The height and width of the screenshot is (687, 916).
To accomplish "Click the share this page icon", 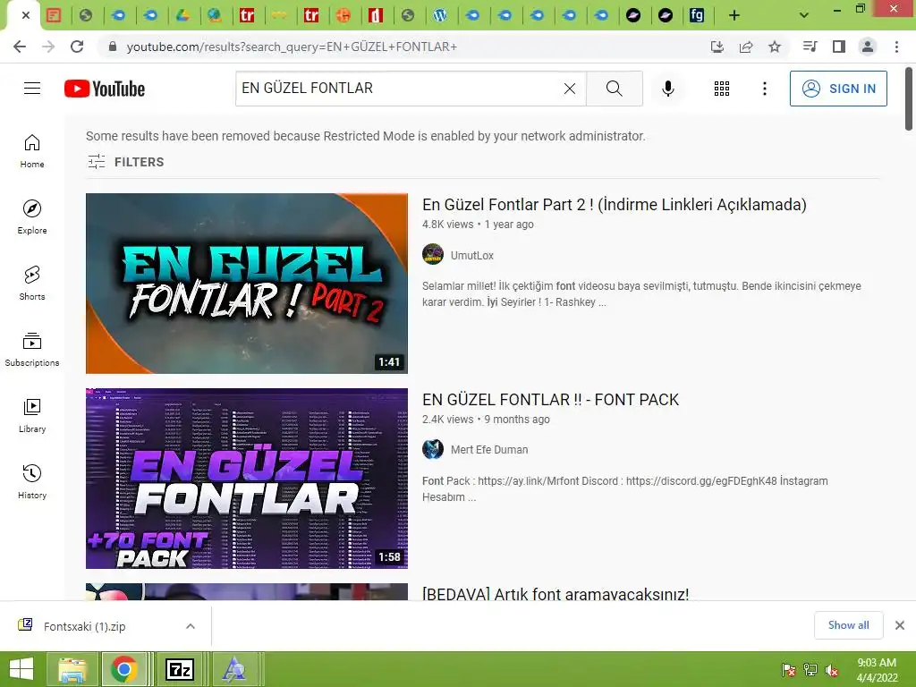I will coord(746,47).
